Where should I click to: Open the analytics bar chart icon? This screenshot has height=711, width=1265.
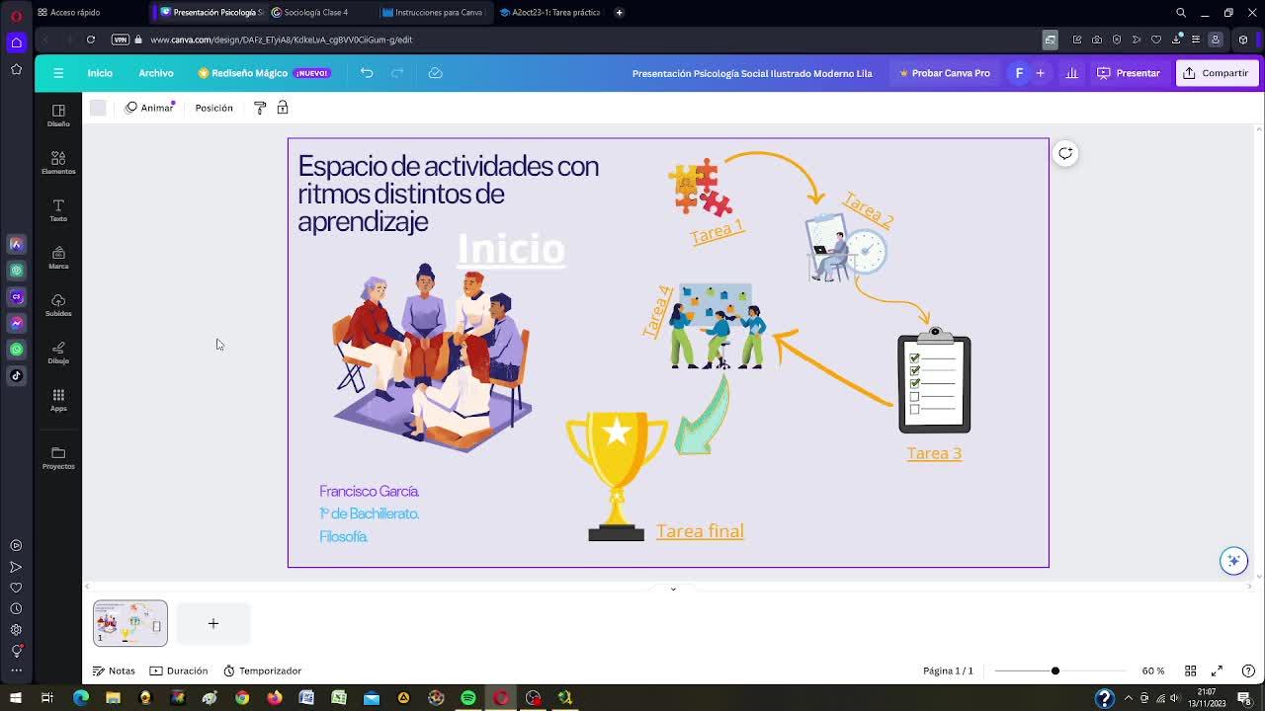click(1071, 73)
